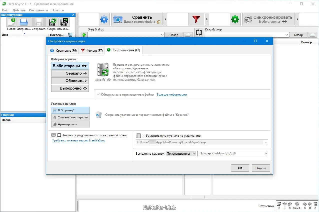Viewport: 319px width, 212px height.
Task: Click right Обзор browse button
Action: point(298,35)
